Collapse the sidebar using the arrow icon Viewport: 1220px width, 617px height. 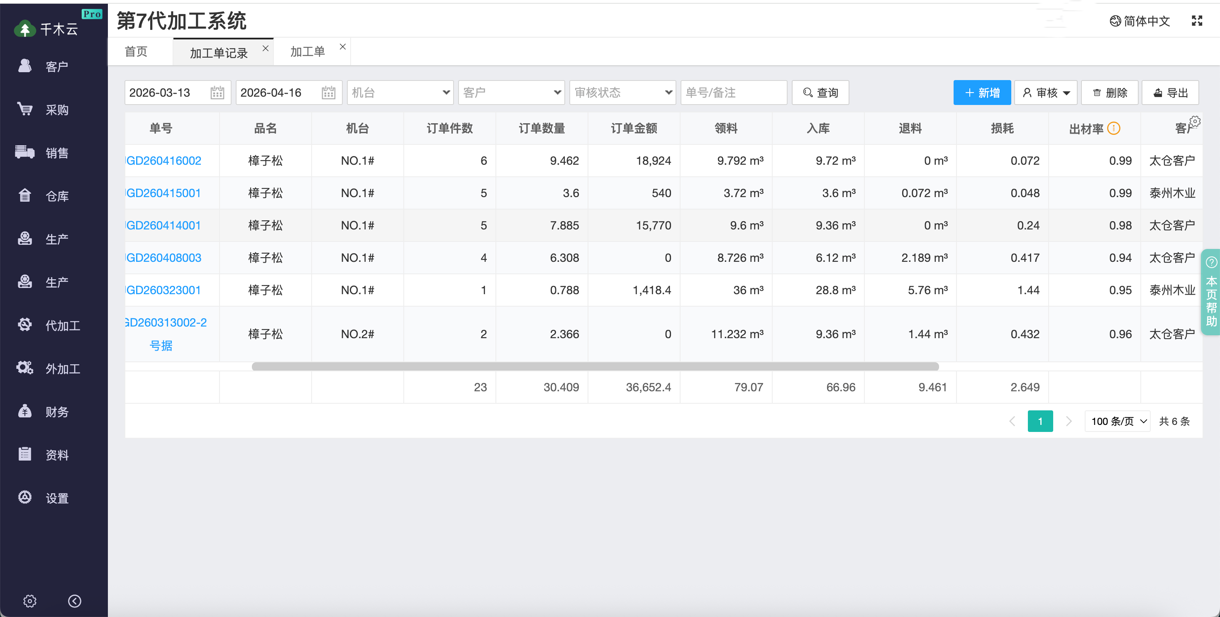[x=74, y=601]
